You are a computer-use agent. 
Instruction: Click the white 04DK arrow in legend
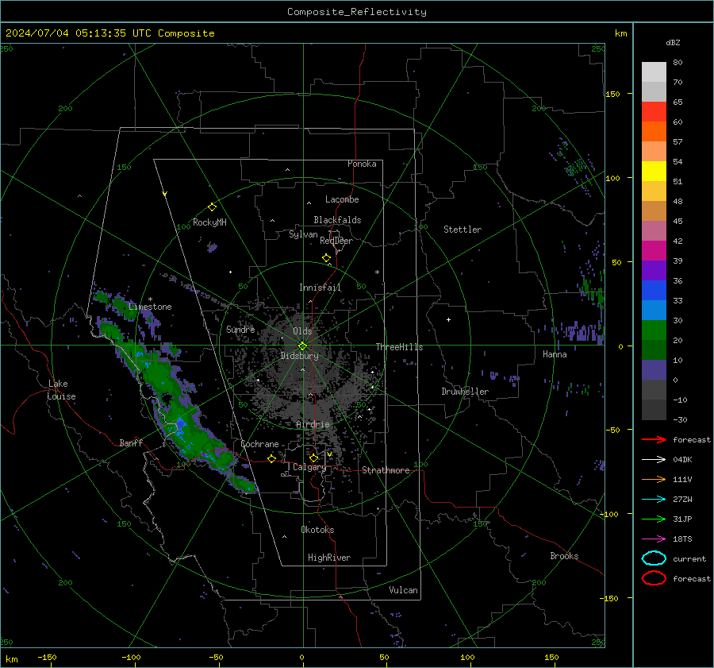pyautogui.click(x=654, y=459)
